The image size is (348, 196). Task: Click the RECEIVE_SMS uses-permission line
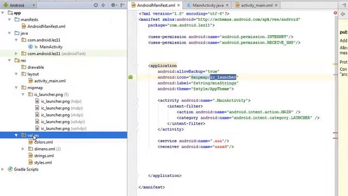[x=224, y=42]
